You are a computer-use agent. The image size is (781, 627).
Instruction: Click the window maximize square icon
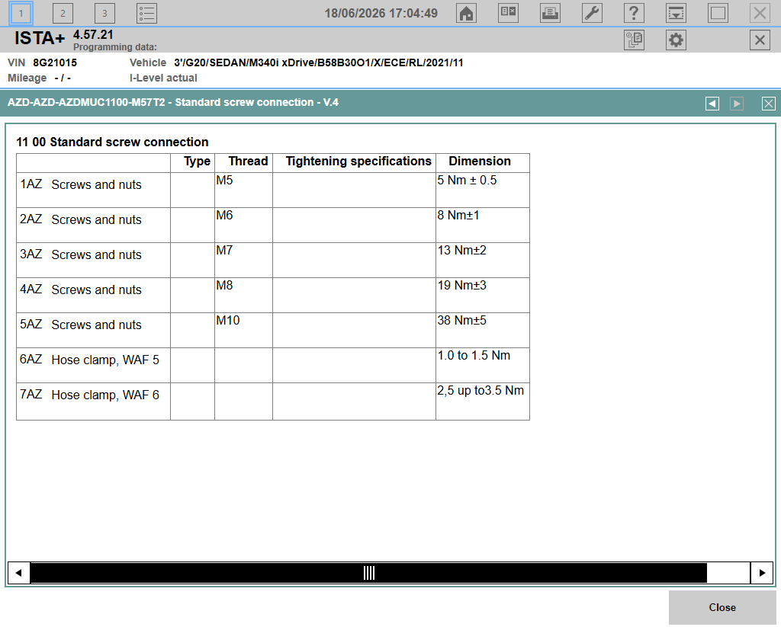click(x=718, y=14)
